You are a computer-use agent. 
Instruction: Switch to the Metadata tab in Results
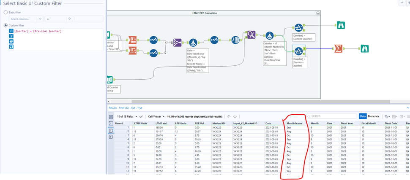tap(373, 116)
